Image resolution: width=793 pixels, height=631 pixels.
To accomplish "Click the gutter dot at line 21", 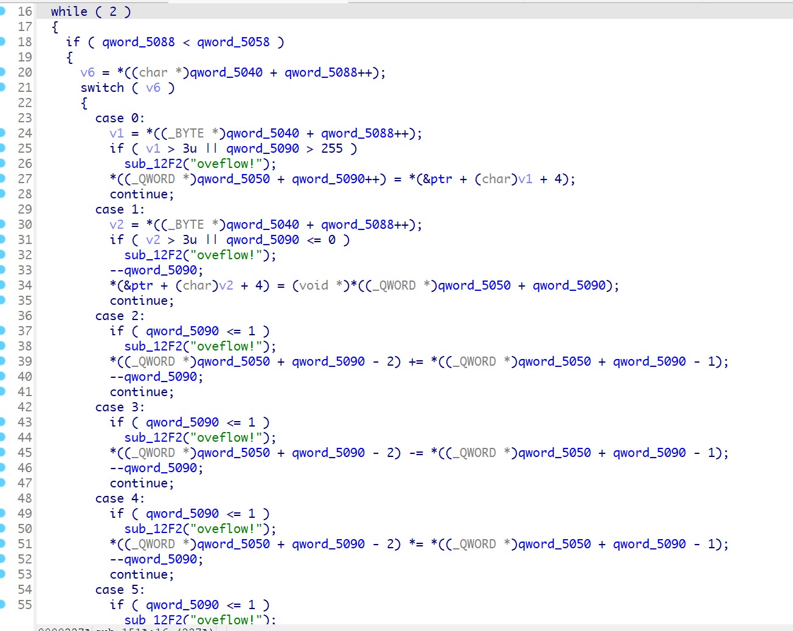I will pyautogui.click(x=2, y=87).
